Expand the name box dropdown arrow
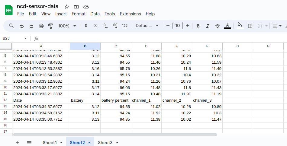The image size is (287, 146). [26, 38]
